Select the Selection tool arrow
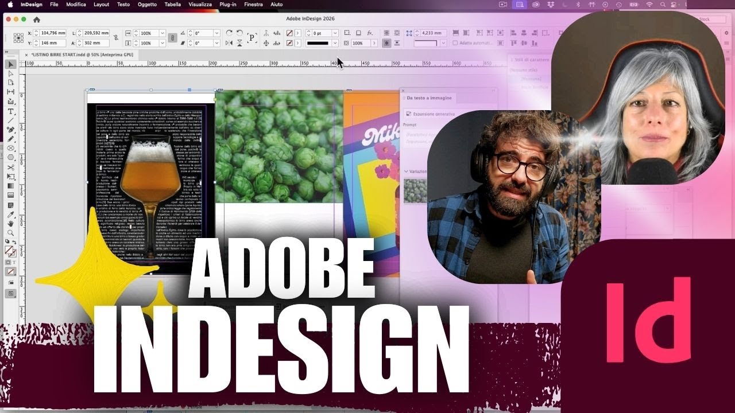The image size is (735, 413). pyautogui.click(x=10, y=64)
